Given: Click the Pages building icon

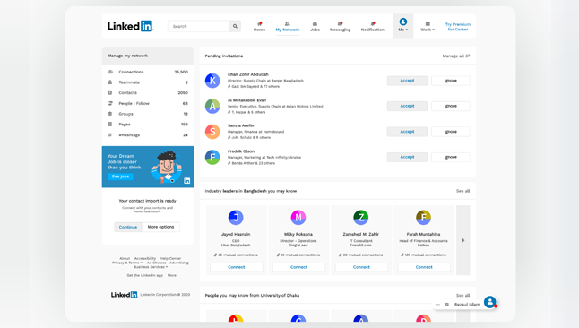Looking at the screenshot, I should 110,125.
